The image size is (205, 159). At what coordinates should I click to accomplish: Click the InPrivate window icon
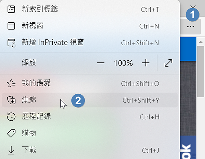point(12,42)
